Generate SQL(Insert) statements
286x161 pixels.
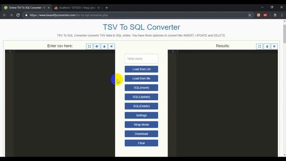[141, 88]
